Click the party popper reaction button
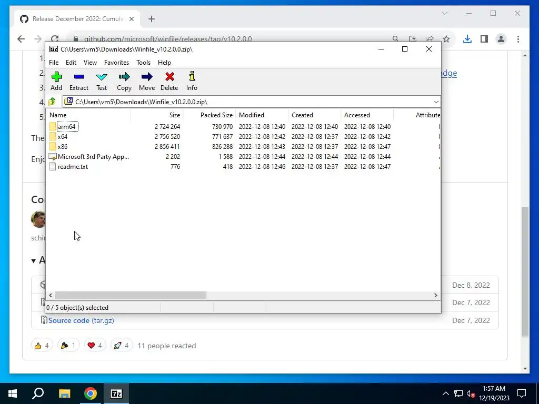This screenshot has width=539, height=404. click(x=68, y=345)
